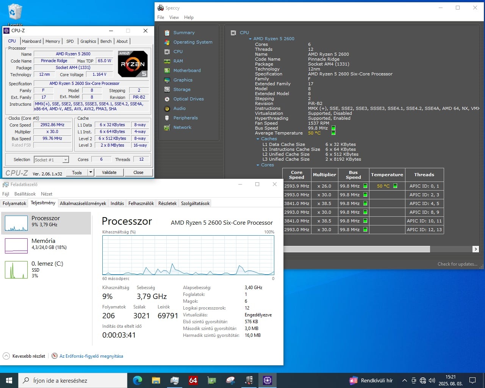Open RAM section in Speccy sidebar

coord(178,61)
